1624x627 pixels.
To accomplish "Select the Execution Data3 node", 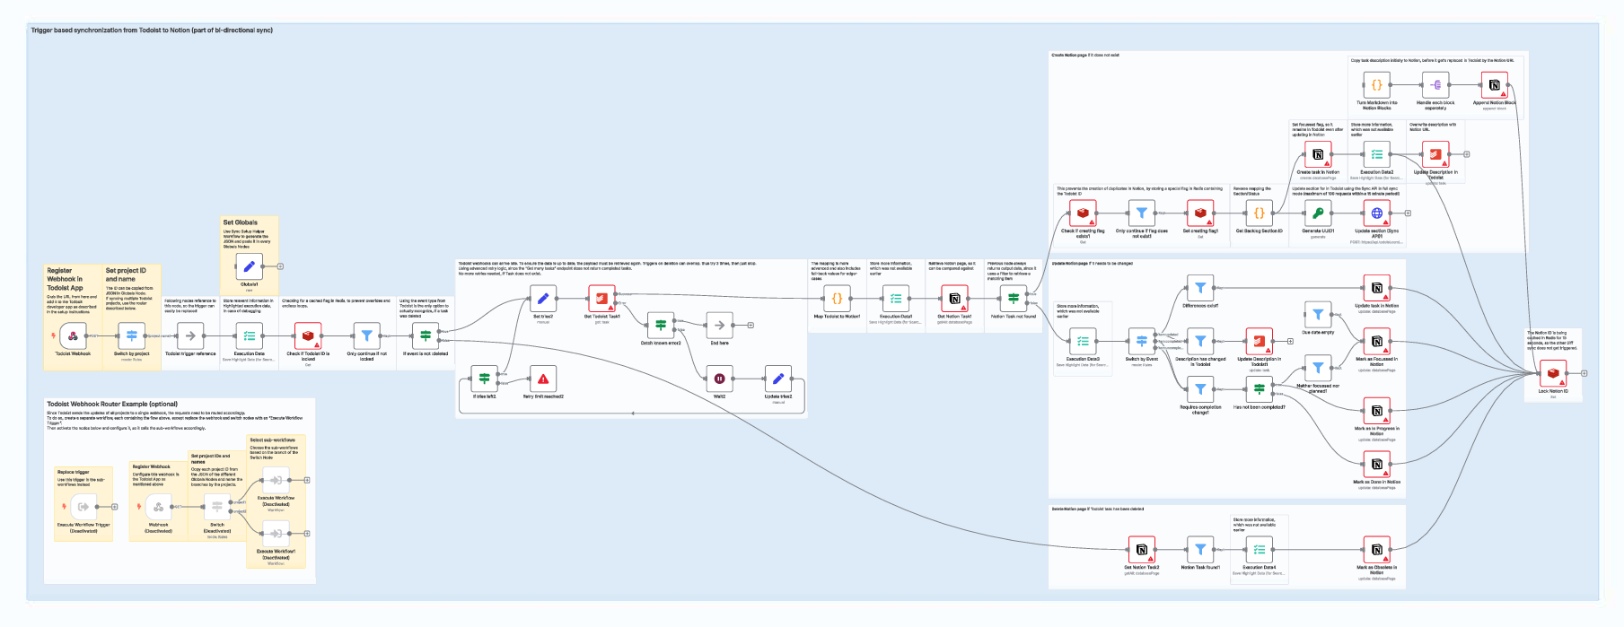I will click(x=1083, y=341).
